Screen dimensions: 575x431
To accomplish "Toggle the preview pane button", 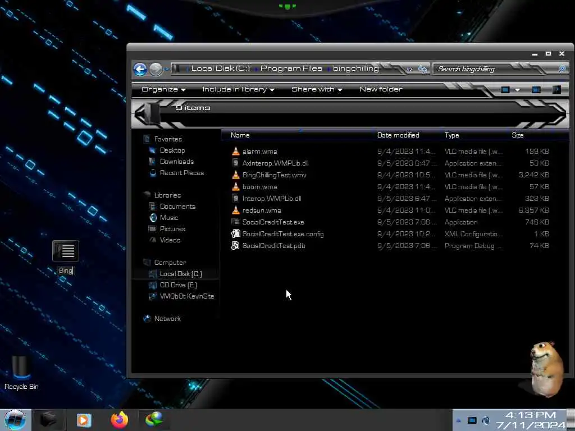I will click(536, 89).
